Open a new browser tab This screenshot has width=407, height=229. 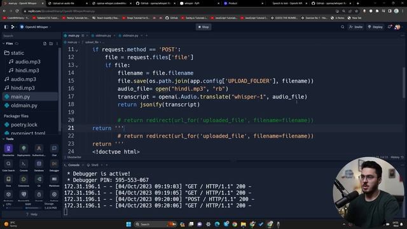[358, 3]
